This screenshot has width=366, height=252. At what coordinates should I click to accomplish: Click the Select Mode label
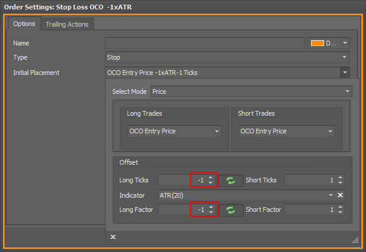point(129,91)
